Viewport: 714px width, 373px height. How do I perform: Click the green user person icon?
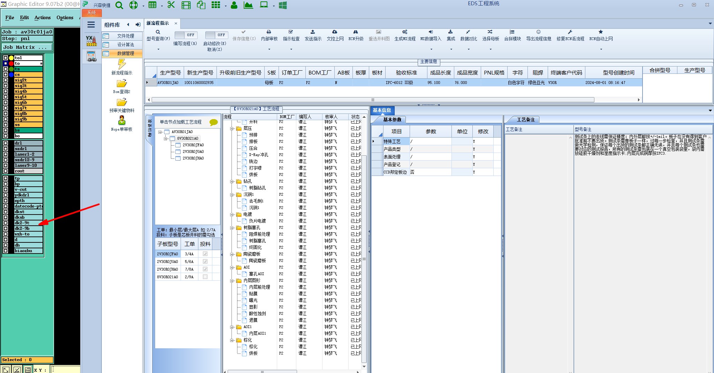coord(234,5)
